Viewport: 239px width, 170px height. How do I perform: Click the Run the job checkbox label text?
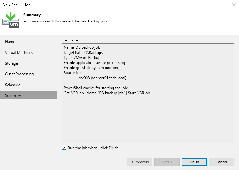93,148
